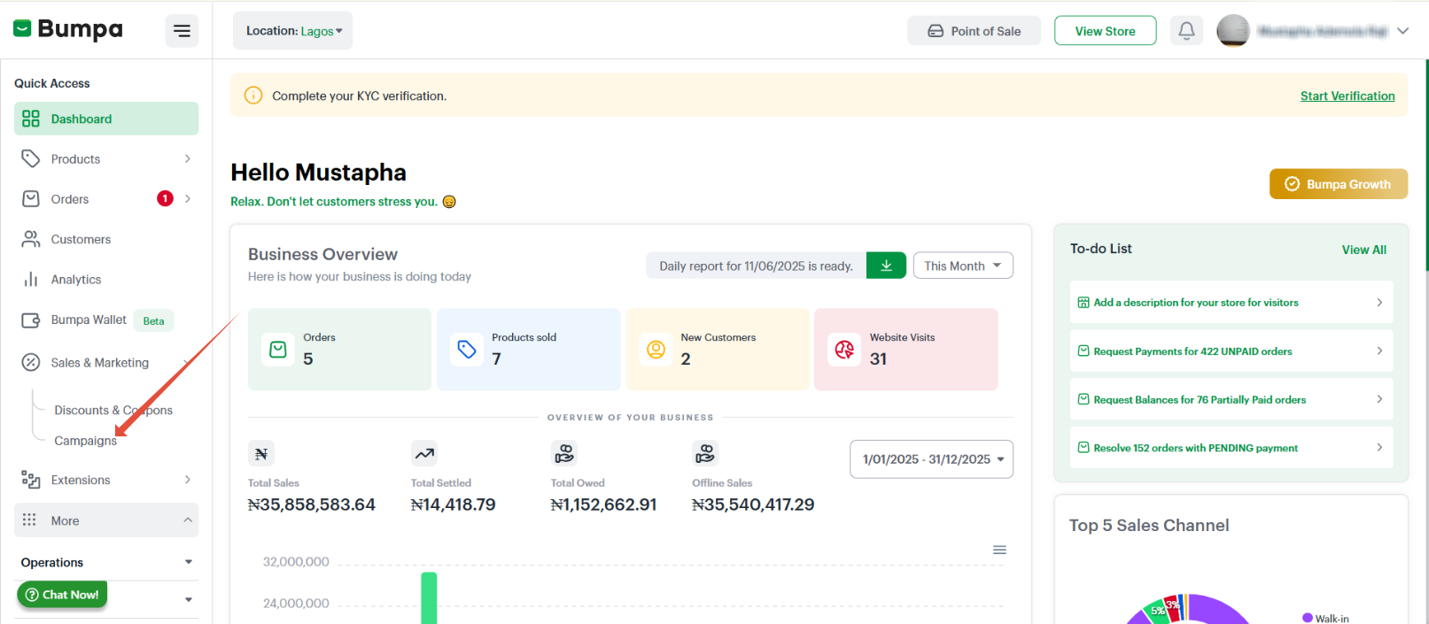Screen dimensions: 1429x624
Task: Open Add a description for your store task
Action: (1231, 303)
